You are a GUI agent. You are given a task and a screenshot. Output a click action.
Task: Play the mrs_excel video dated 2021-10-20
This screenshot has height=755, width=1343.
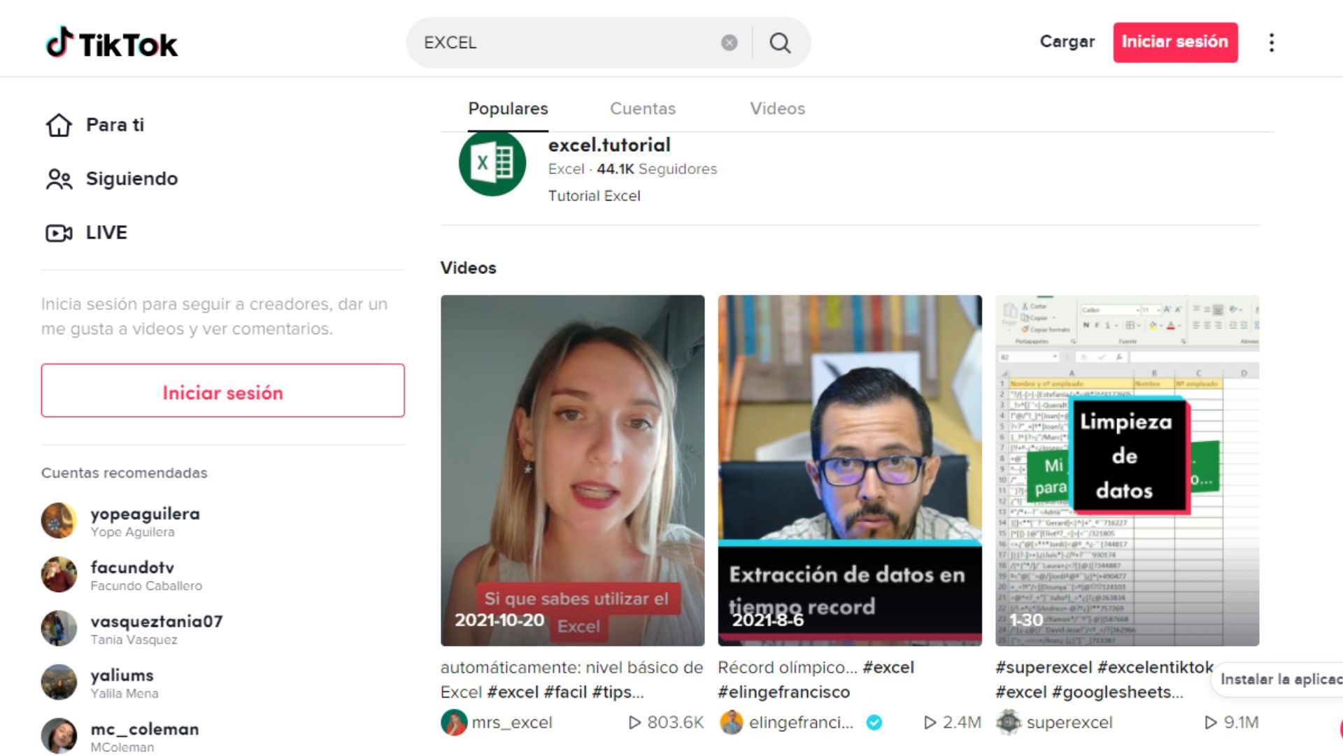(x=572, y=470)
